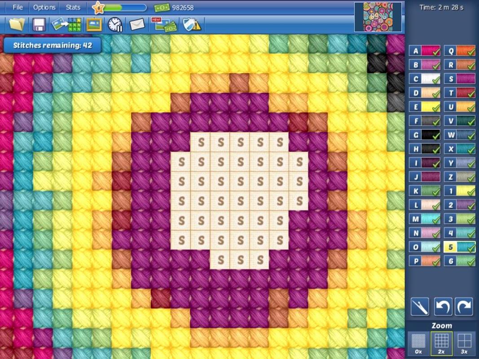
Task: Select black thread color G
Action: 425,135
